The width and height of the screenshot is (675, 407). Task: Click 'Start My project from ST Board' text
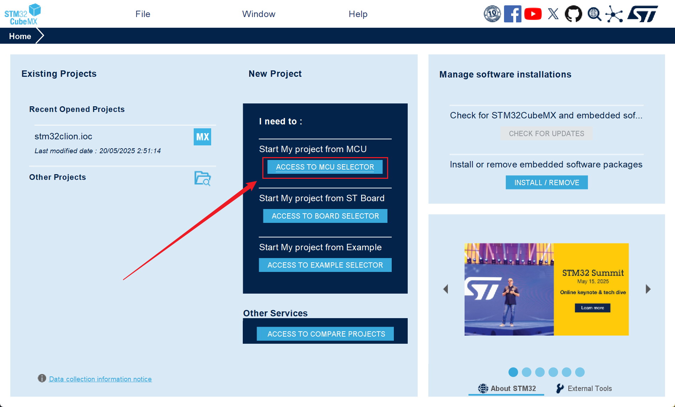click(322, 198)
